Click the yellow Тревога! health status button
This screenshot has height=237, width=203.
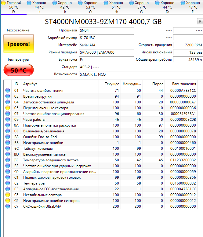(19, 44)
